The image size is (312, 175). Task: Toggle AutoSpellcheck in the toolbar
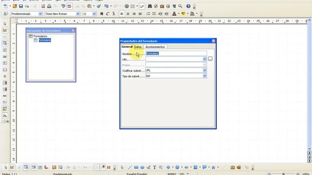coord(69,6)
